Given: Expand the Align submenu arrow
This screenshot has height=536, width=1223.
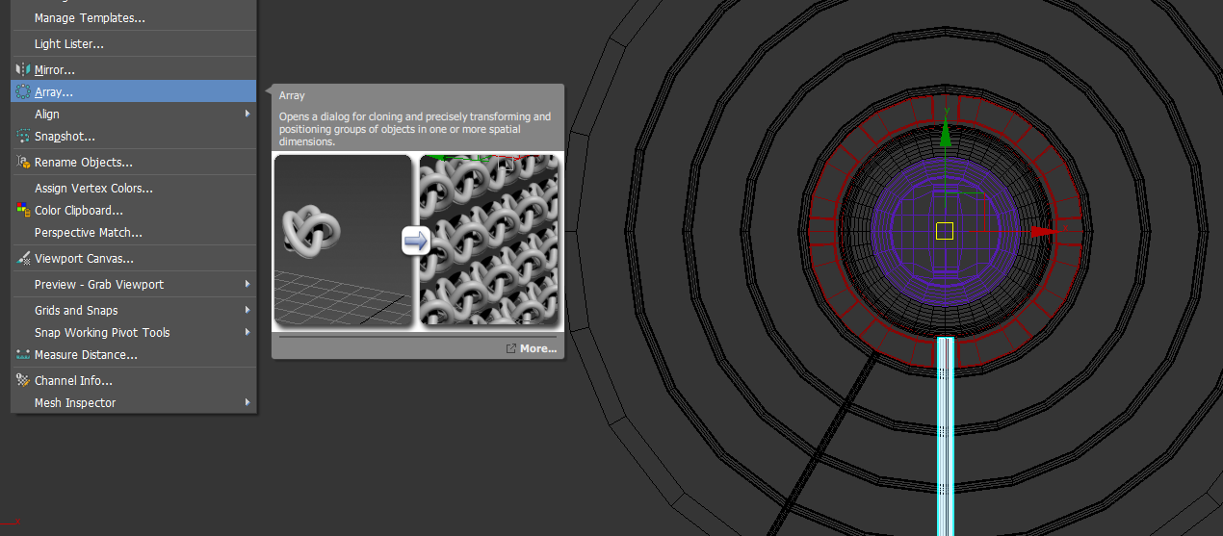Looking at the screenshot, I should point(247,114).
